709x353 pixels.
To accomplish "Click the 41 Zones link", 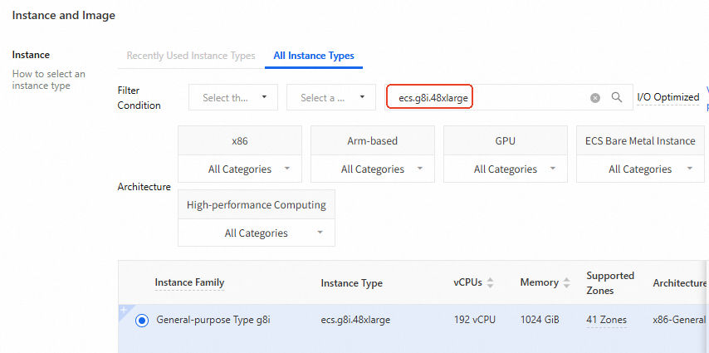I will (x=606, y=320).
